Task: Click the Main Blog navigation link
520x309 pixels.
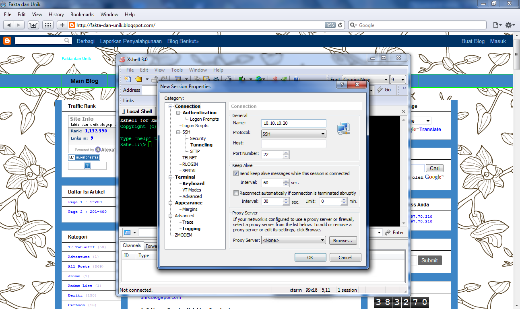Action: tap(85, 81)
